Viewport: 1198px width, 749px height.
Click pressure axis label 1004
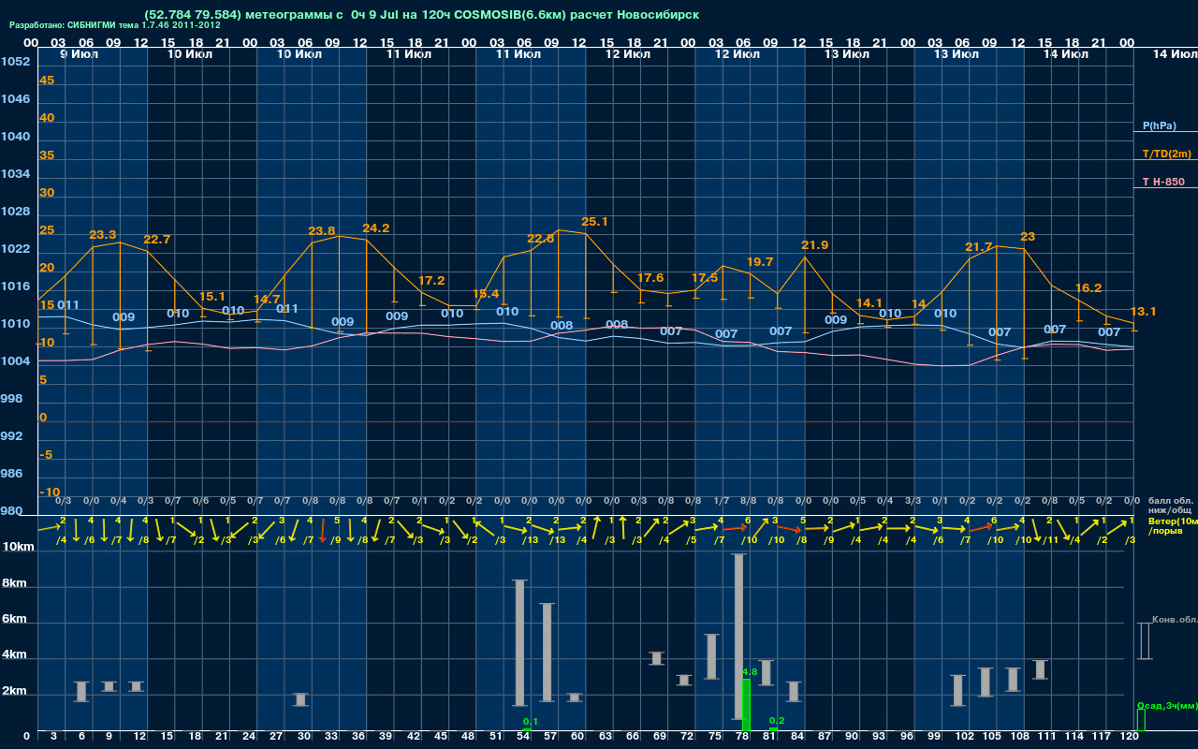tap(15, 361)
